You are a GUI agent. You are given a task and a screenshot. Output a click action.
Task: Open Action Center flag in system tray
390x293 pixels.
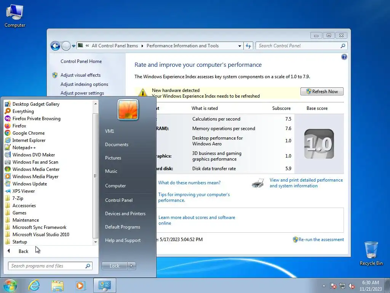333,286
